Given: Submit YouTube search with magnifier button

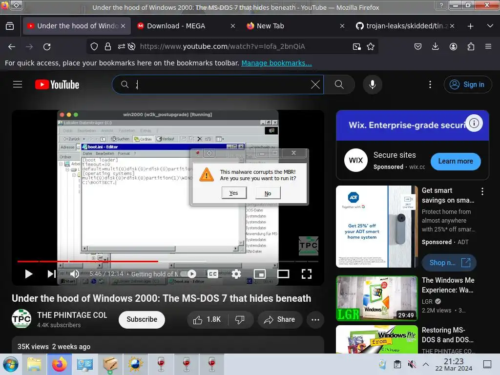Looking at the screenshot, I should click(x=339, y=84).
